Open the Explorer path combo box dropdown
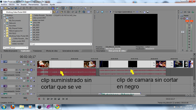Image resolution: width=196 pixels, height=110 pixels. 51,12
